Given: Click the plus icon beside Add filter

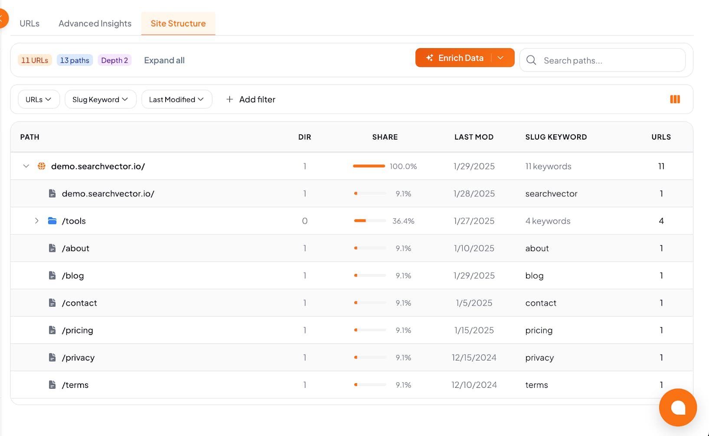Looking at the screenshot, I should pyautogui.click(x=229, y=99).
